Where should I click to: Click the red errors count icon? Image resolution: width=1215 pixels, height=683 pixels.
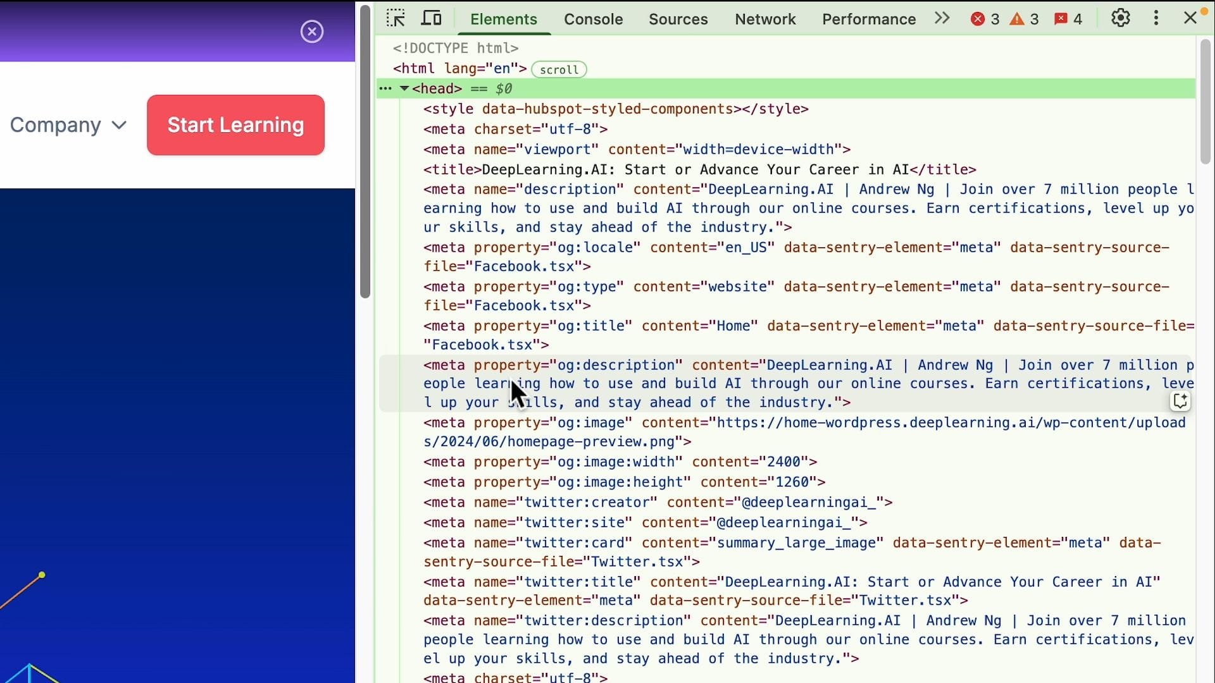pos(985,19)
